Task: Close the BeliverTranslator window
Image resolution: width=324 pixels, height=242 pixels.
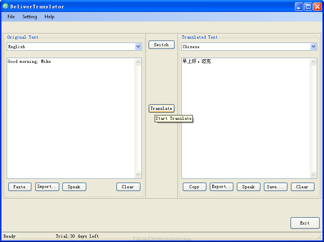Action: tap(317, 7)
